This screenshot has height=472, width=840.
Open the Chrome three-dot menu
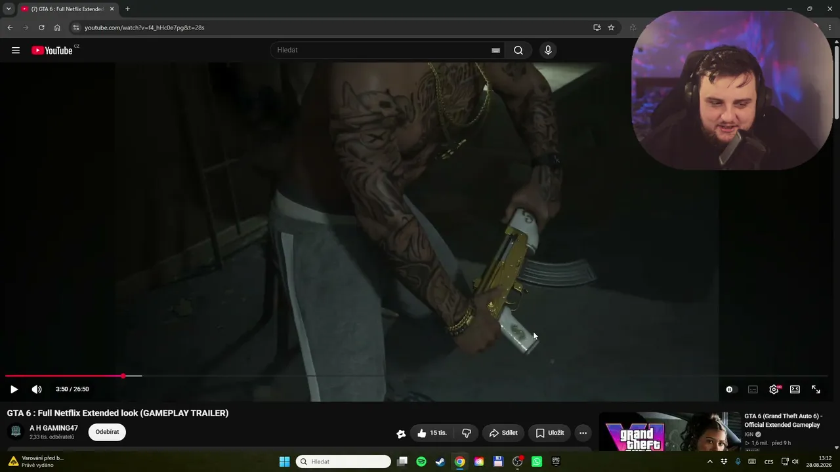pos(829,28)
